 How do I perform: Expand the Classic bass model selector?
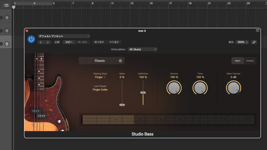(102, 61)
